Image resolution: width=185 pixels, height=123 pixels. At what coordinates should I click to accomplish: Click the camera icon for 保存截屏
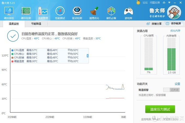(x=167, y=24)
